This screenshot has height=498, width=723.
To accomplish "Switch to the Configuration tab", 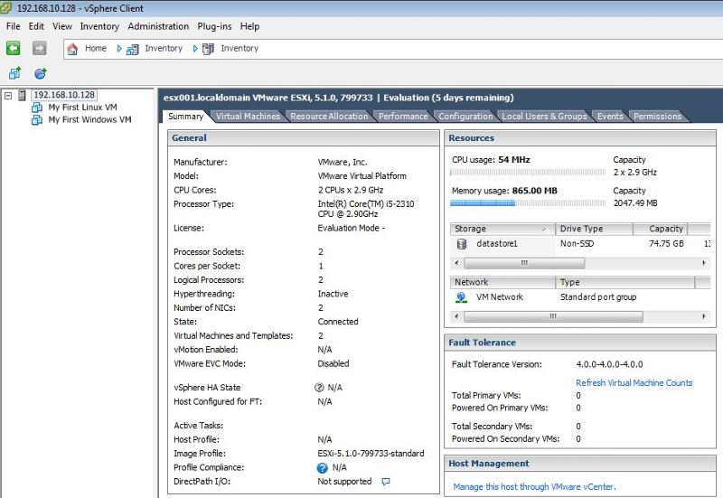I will click(465, 117).
